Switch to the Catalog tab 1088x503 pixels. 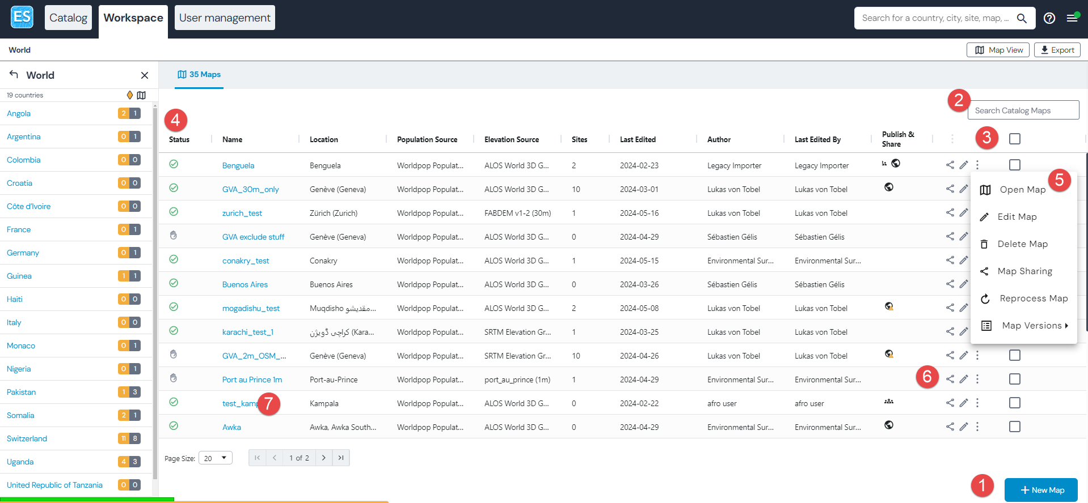[x=68, y=18]
